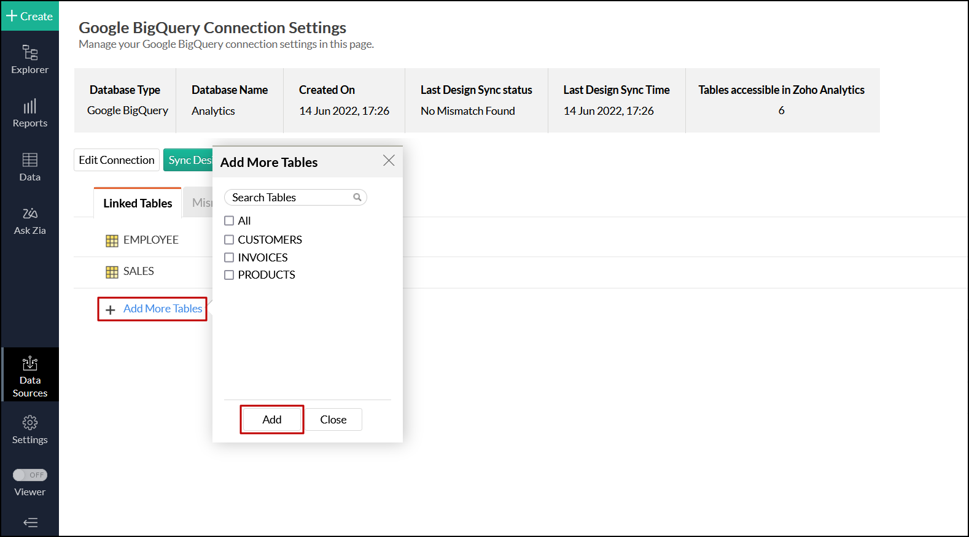Screen dimensions: 969x537
Task: Expand the Create menu button
Action: (29, 16)
